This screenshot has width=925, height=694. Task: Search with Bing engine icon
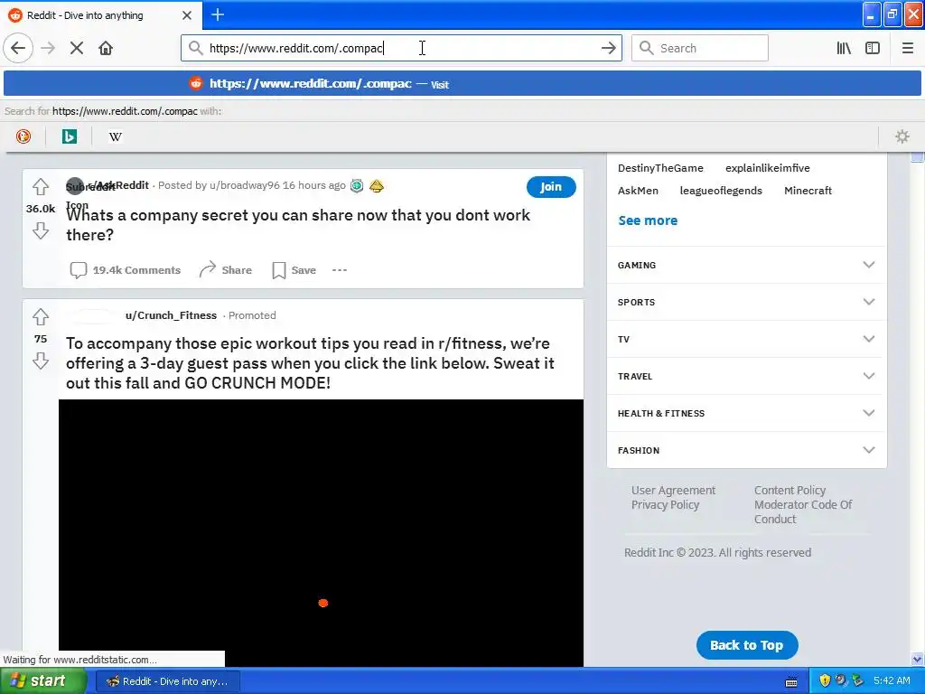[x=70, y=137]
